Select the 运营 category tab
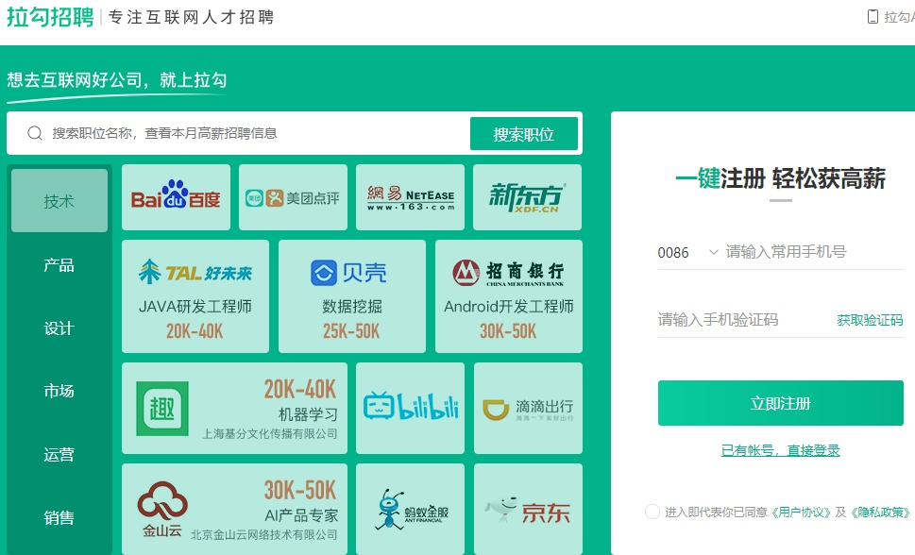 tap(59, 454)
